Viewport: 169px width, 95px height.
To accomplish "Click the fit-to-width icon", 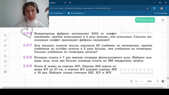I will 136,81.
